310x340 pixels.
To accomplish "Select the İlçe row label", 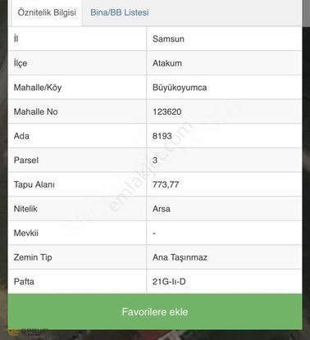I will coord(21,63).
